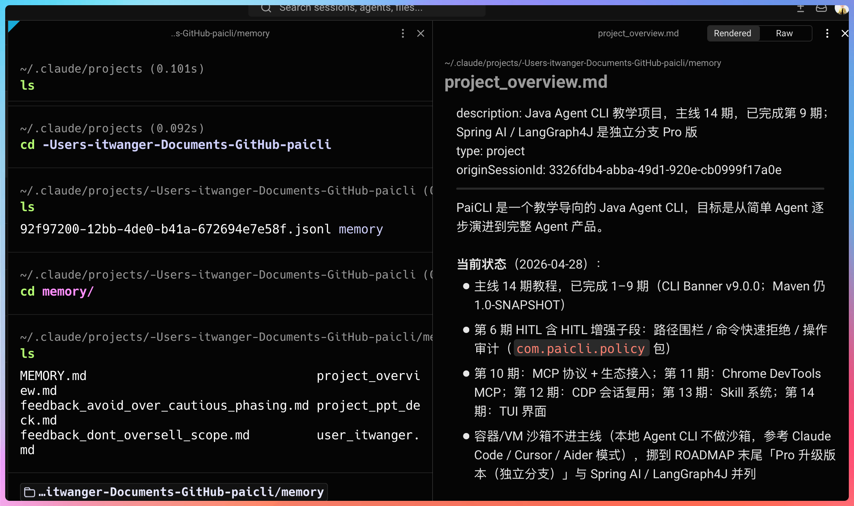The image size is (854, 506).
Task: Open the terminal pane's three-dot menu
Action: click(403, 33)
